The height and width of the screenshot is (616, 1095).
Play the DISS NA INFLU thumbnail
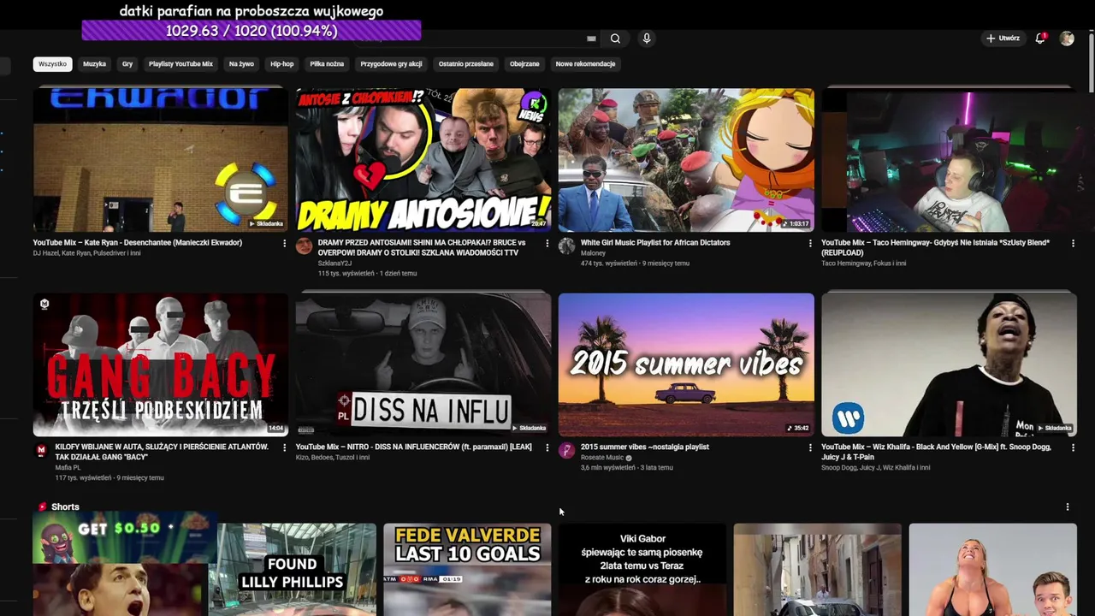[x=423, y=364]
